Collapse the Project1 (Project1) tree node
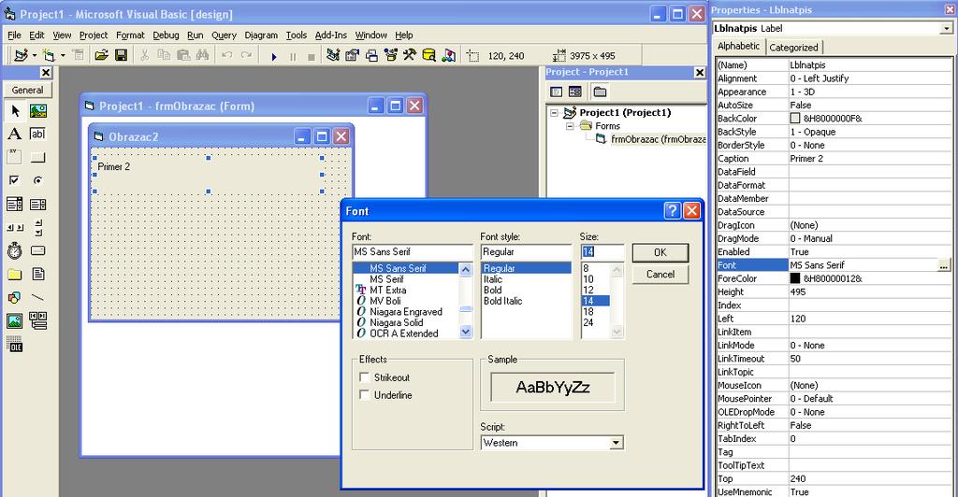 pos(554,113)
